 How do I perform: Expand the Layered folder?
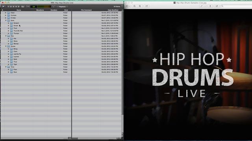tap(9, 56)
